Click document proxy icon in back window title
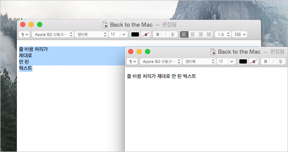288x152 pixels. [105, 24]
